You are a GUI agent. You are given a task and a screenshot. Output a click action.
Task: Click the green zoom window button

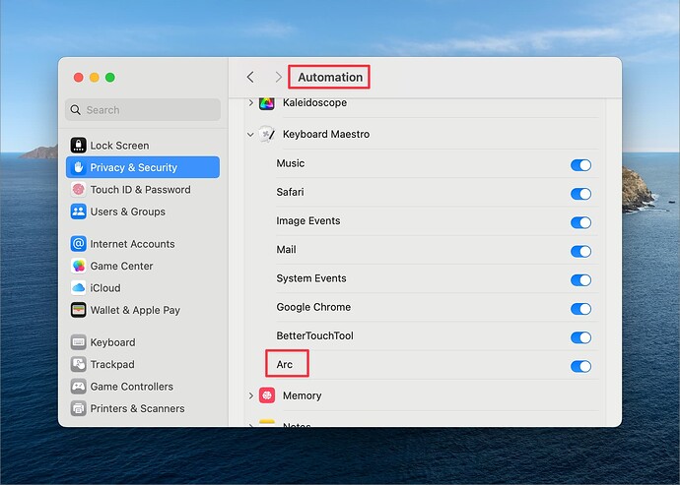[110, 77]
